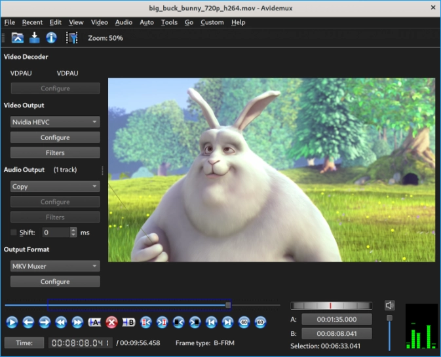
Task: Search previous black frame
Action: pos(178,322)
